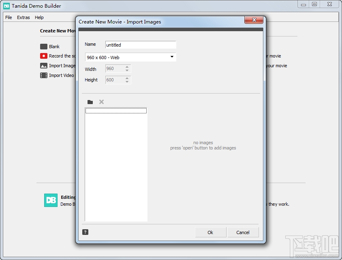Open the Extras menu
Image resolution: width=342 pixels, height=260 pixels.
(23, 17)
